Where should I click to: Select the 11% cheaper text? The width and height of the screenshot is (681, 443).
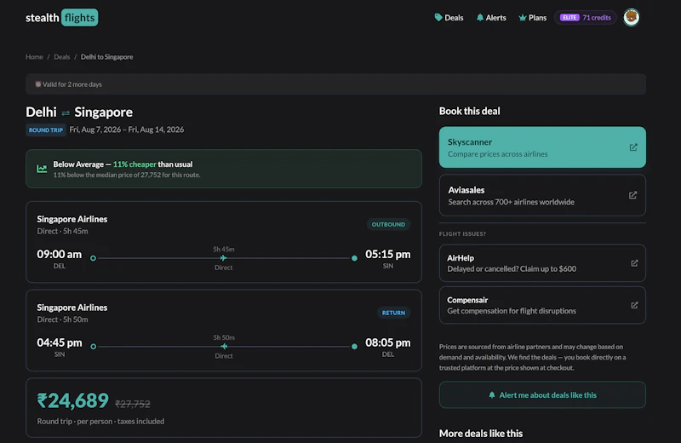[x=134, y=164]
